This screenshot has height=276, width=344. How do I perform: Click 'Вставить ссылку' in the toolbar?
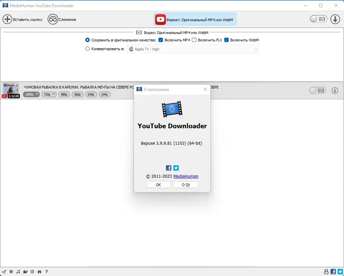[23, 19]
